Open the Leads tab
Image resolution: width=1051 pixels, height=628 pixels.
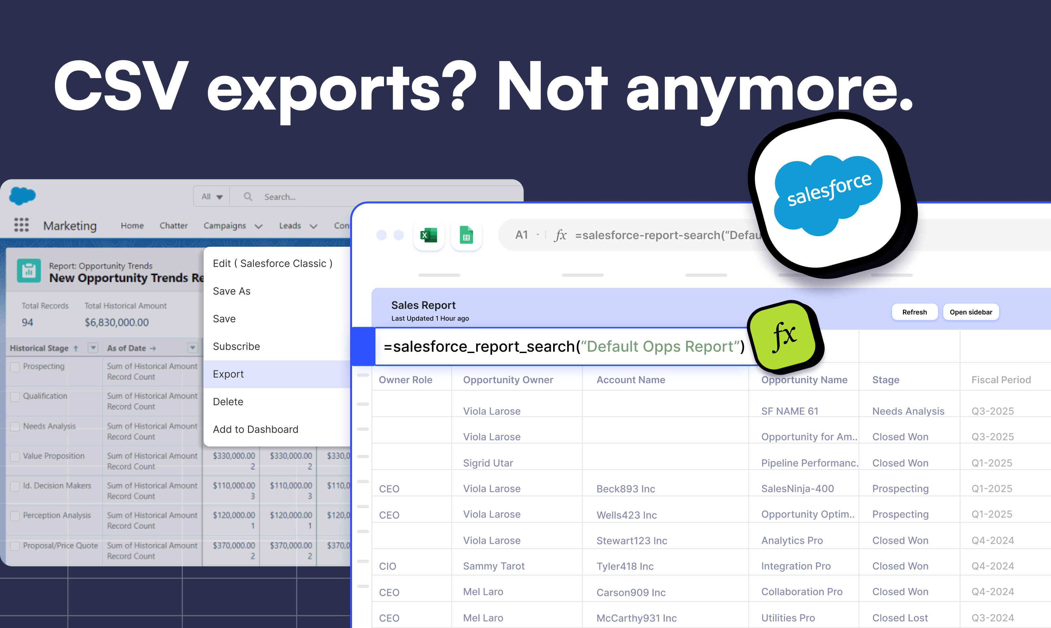click(290, 225)
